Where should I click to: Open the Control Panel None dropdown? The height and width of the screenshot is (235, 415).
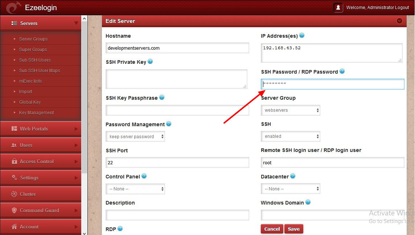pos(135,189)
